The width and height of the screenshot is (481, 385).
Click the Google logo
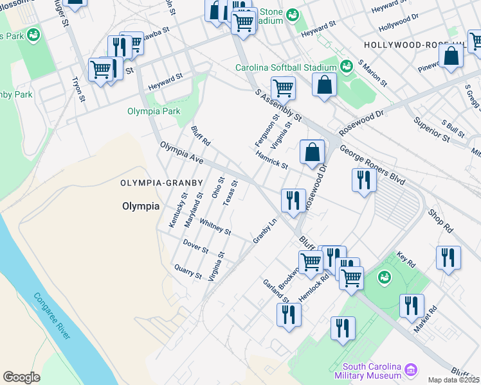[21, 378]
